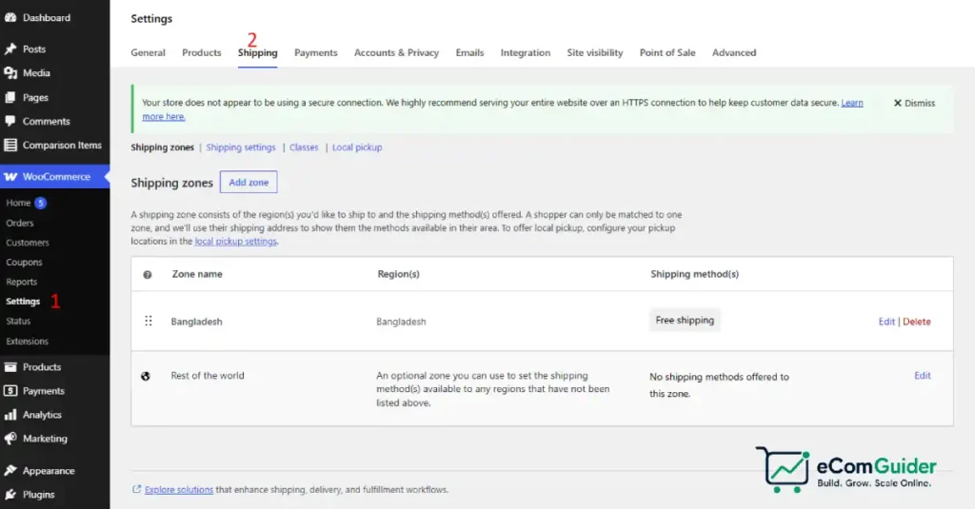Open the Shipping settings sub-section link
This screenshot has height=509, width=975.
pyautogui.click(x=241, y=147)
